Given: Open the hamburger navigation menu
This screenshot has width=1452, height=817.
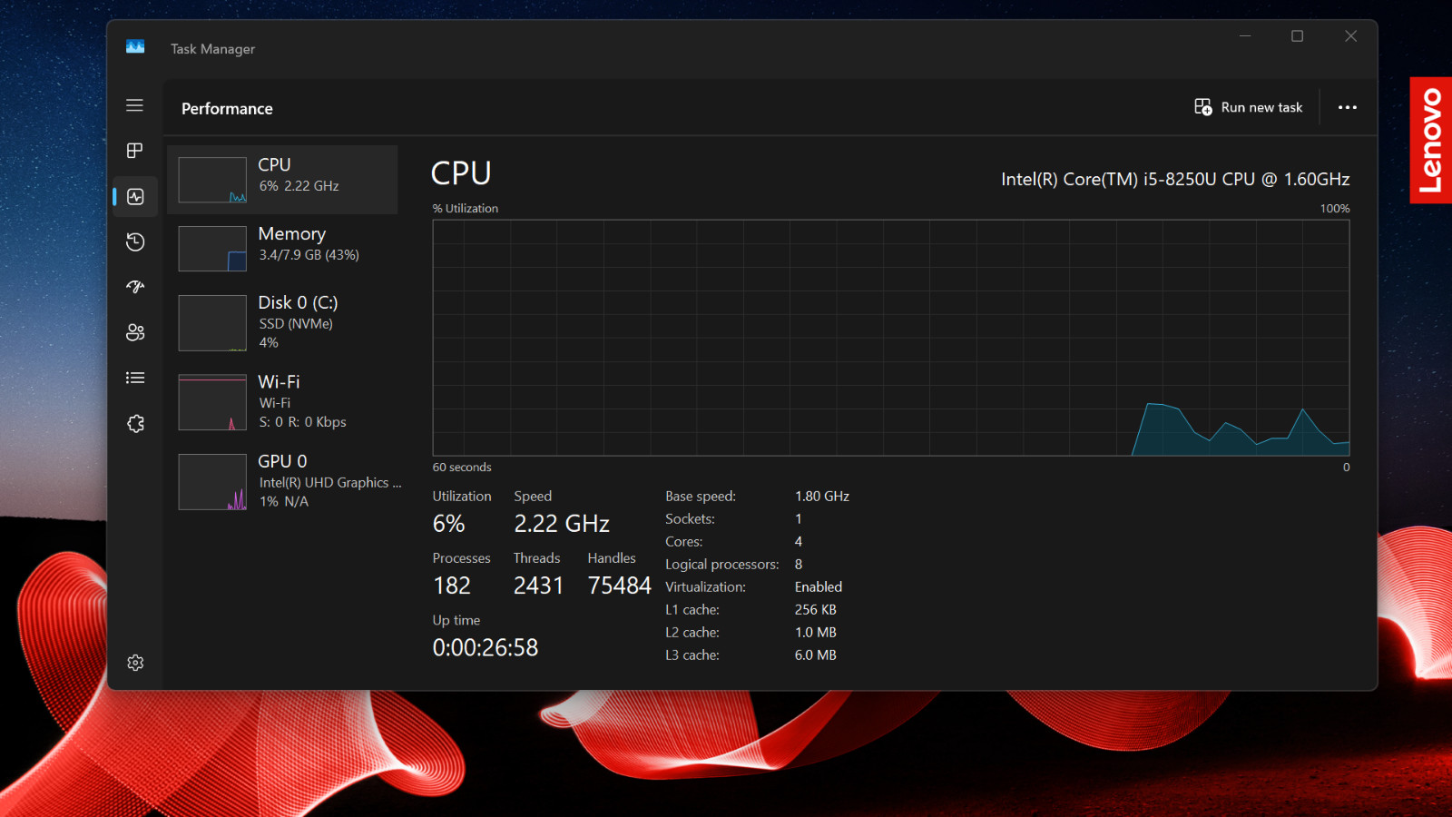Looking at the screenshot, I should [x=134, y=105].
